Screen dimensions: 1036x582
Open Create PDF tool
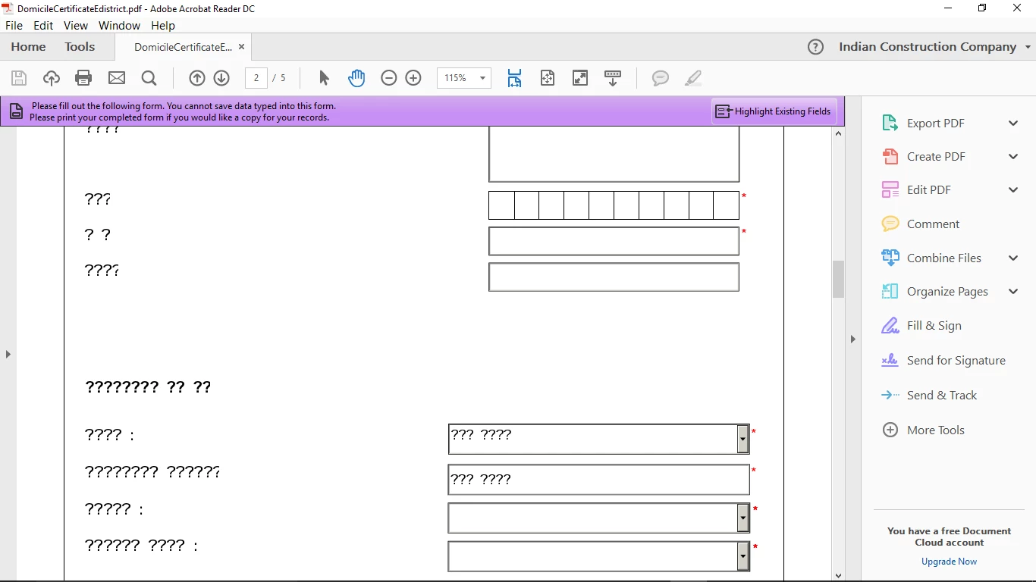coord(935,157)
